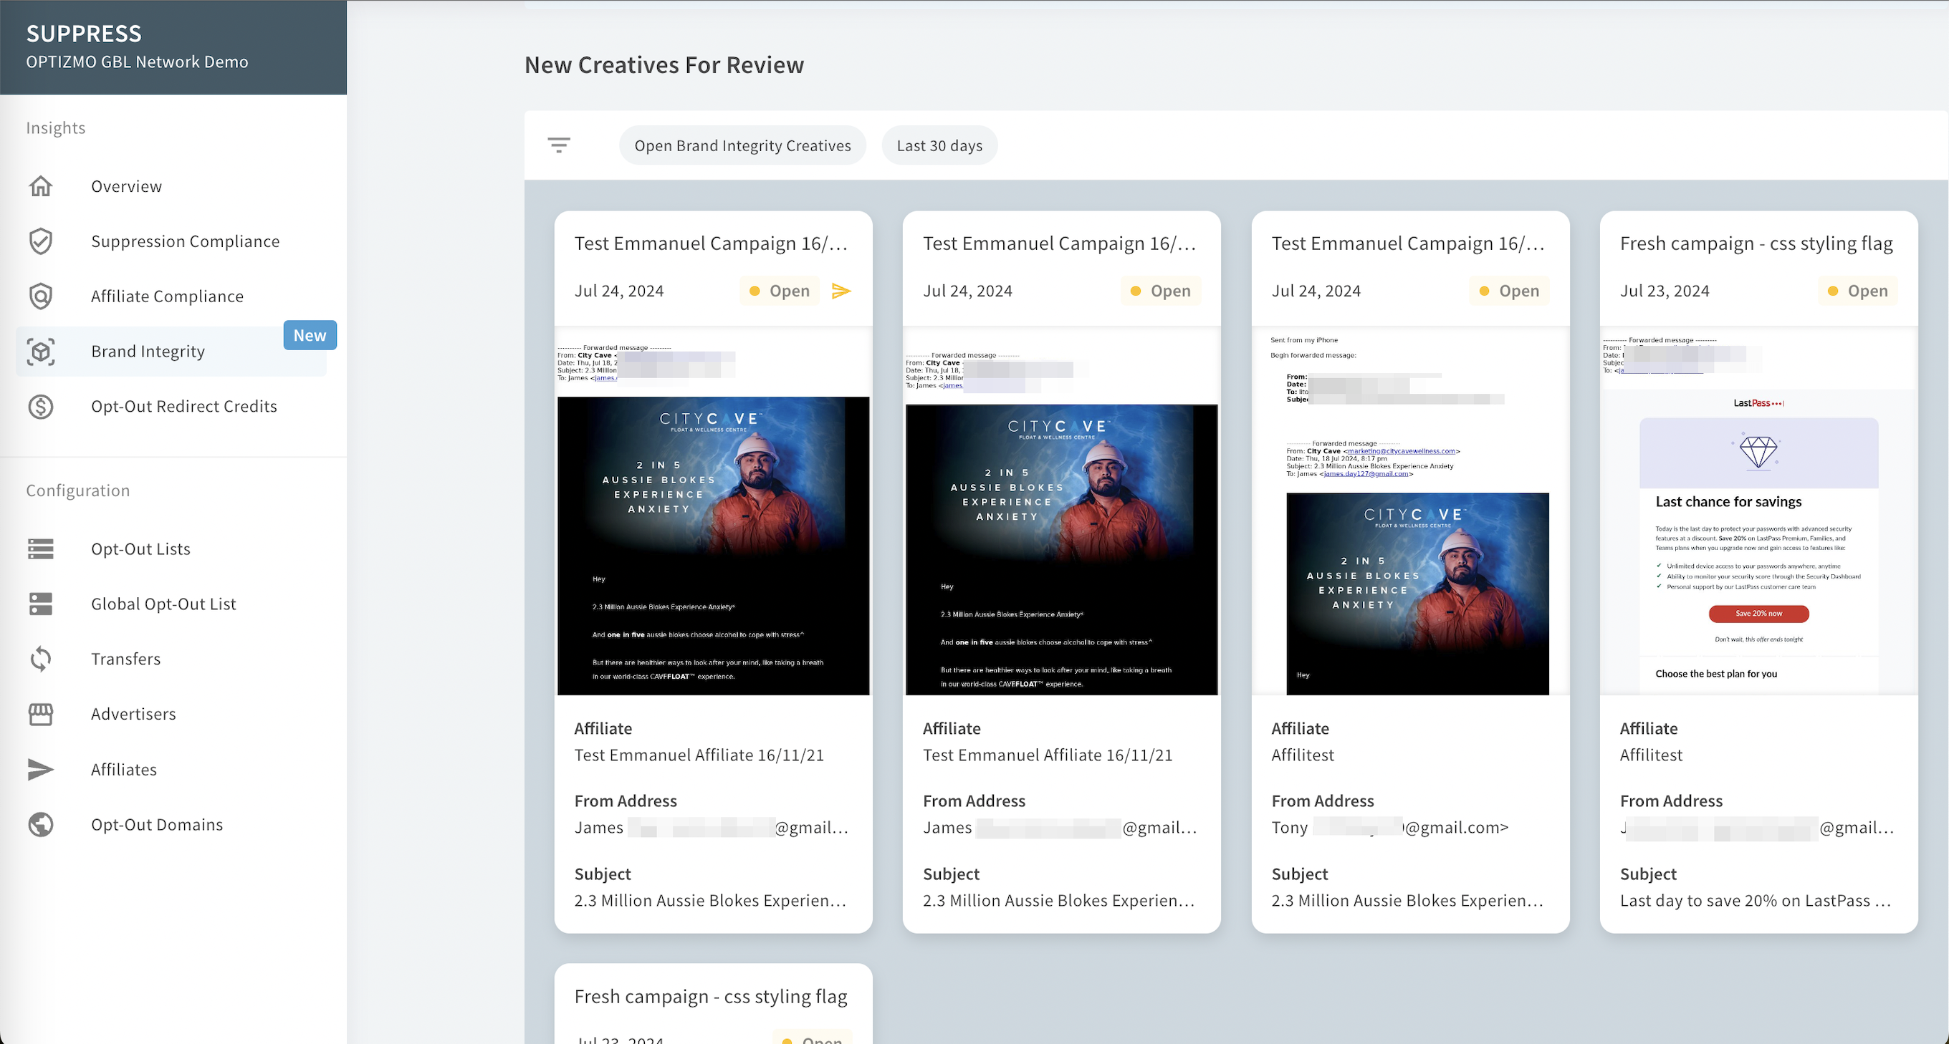Click New Creatives For Review heading
Image resolution: width=1949 pixels, height=1044 pixels.
[664, 65]
